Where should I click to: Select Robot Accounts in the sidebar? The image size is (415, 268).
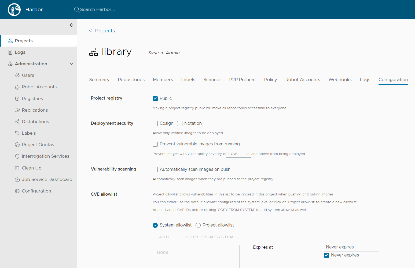[39, 87]
